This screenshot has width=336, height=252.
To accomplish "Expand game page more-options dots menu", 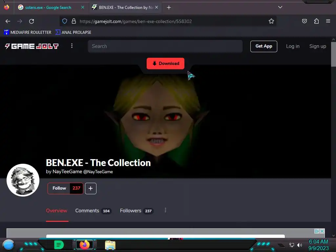I will [x=165, y=210].
